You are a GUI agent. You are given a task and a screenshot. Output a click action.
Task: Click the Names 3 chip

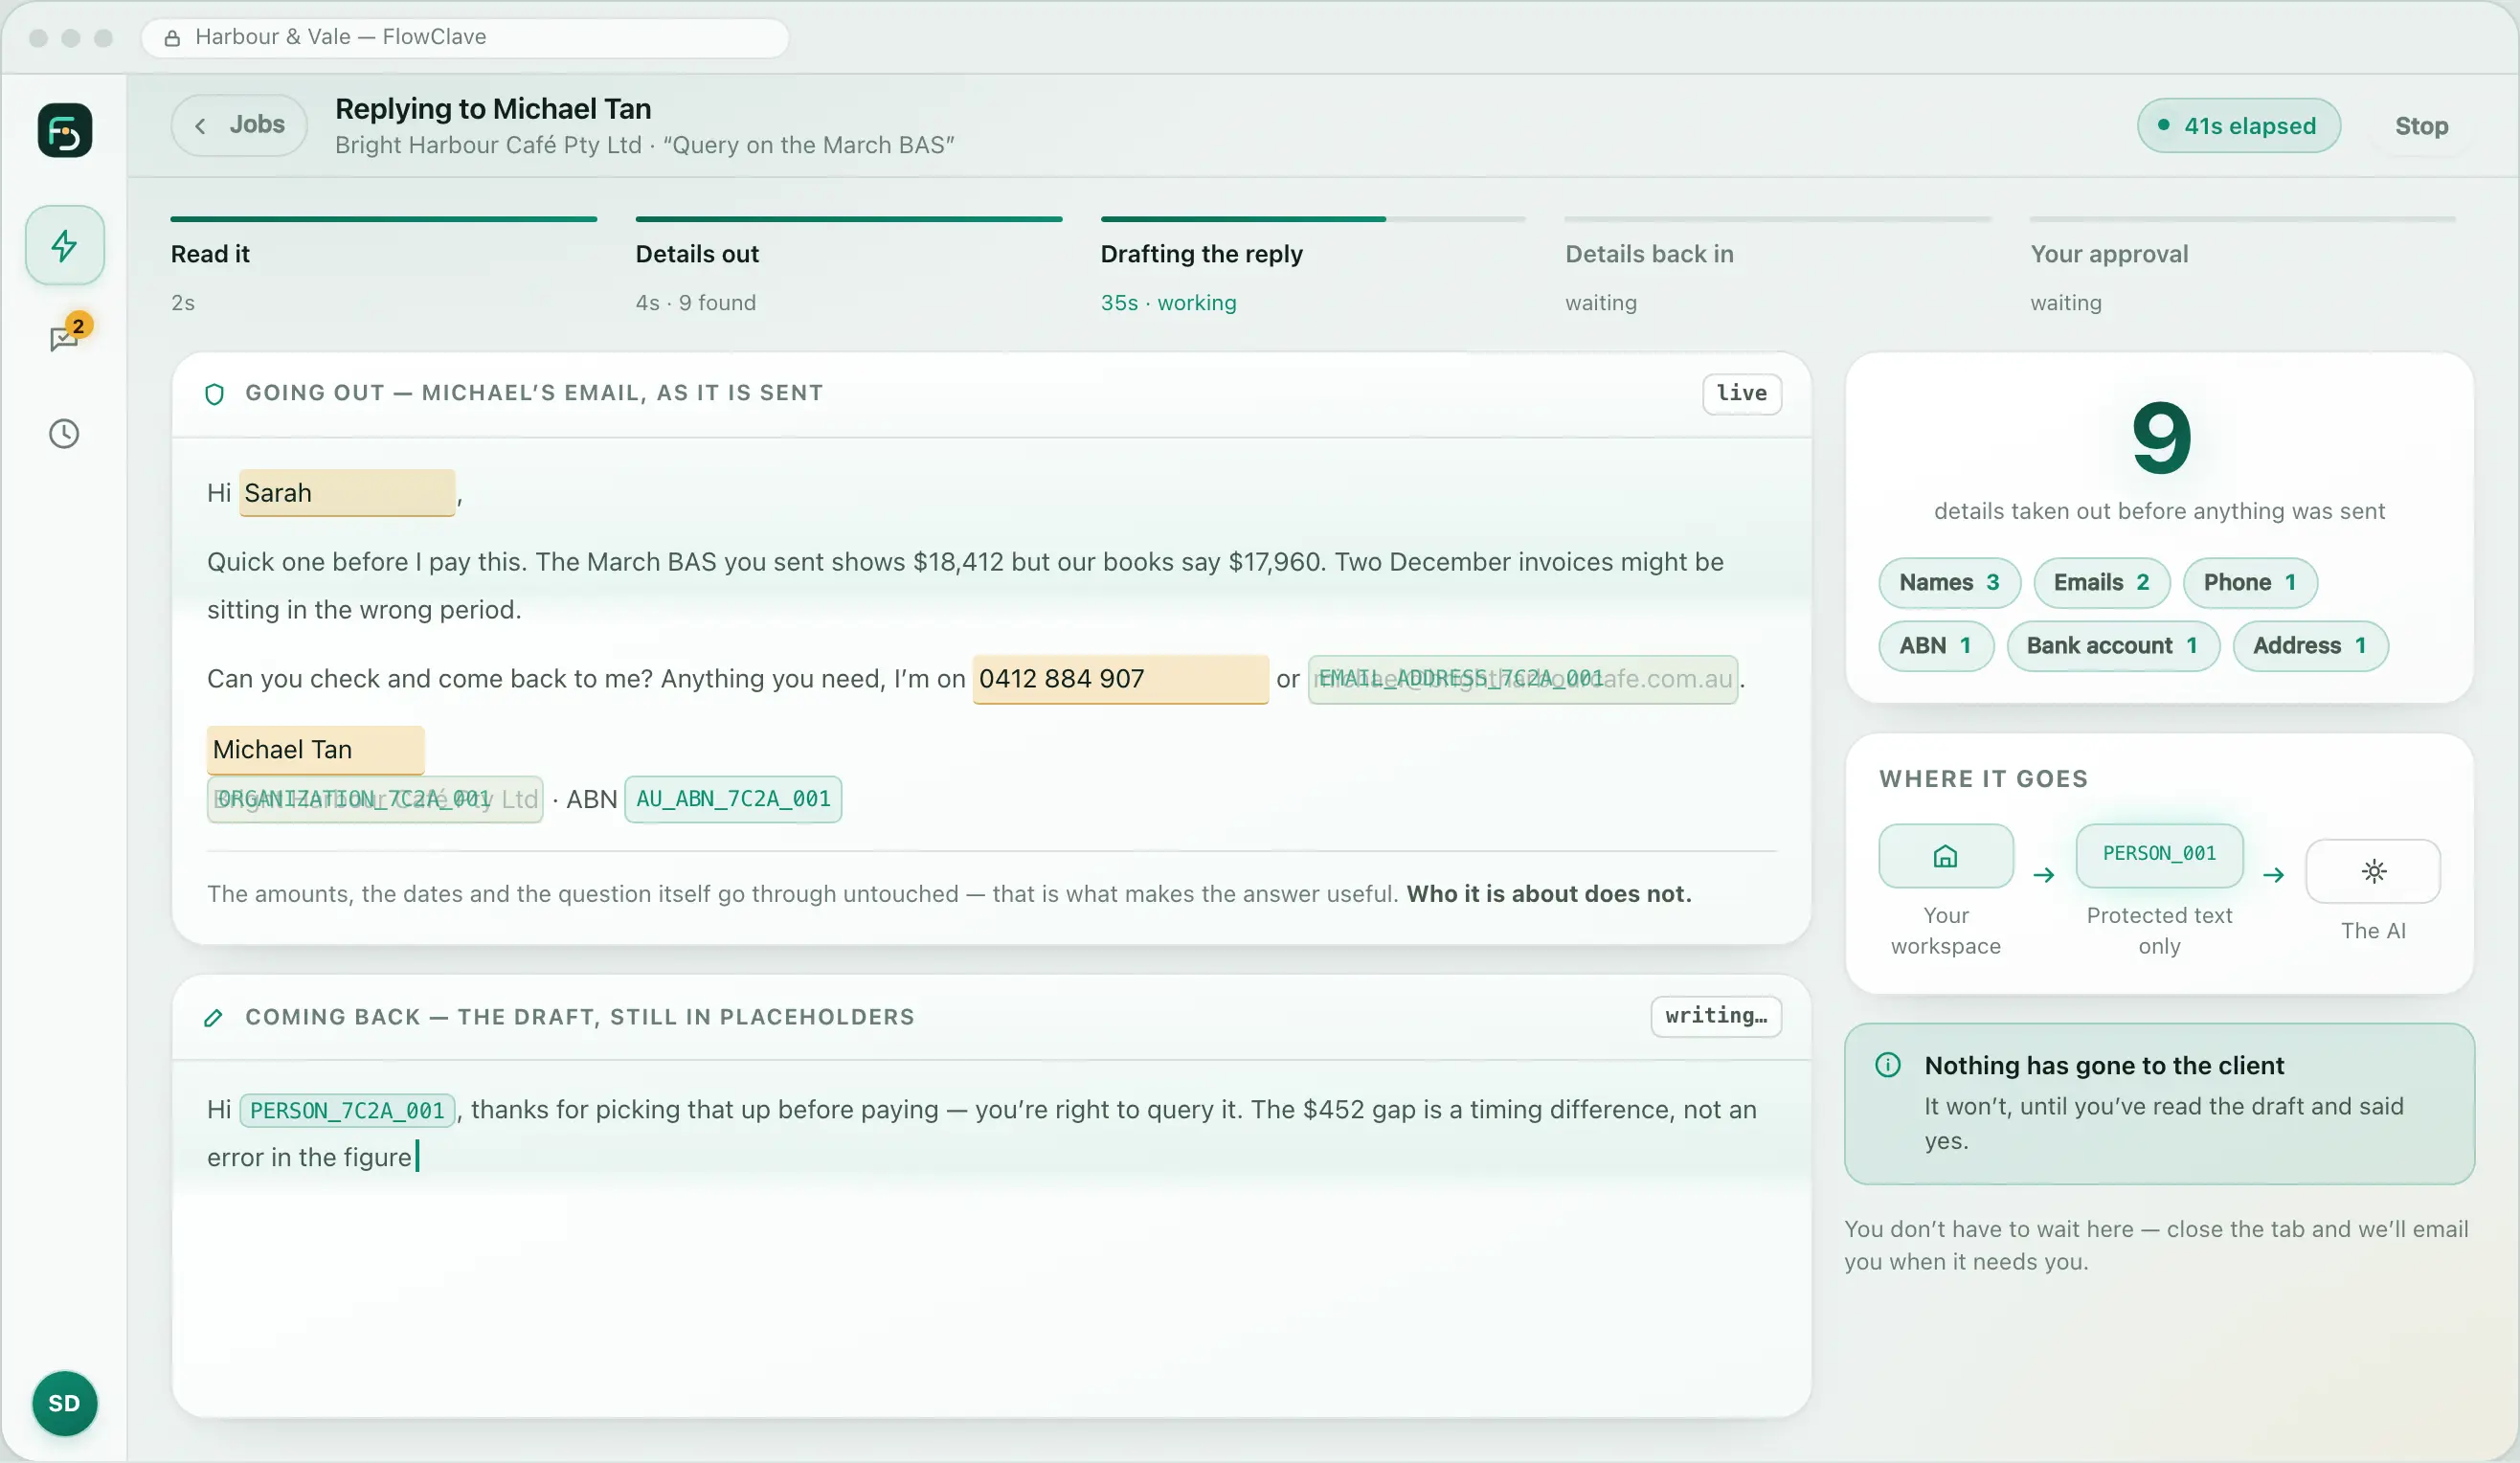1949,583
